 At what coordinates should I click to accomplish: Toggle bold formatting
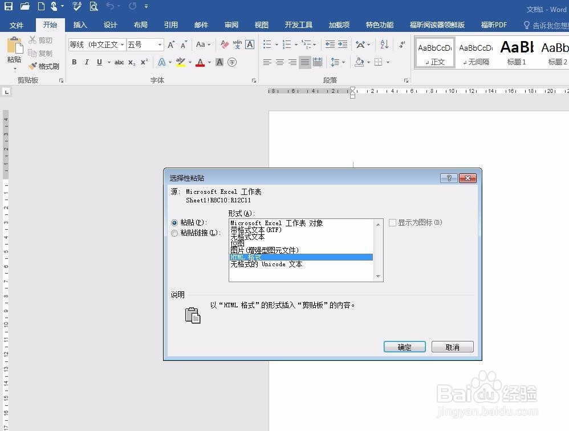[74, 62]
